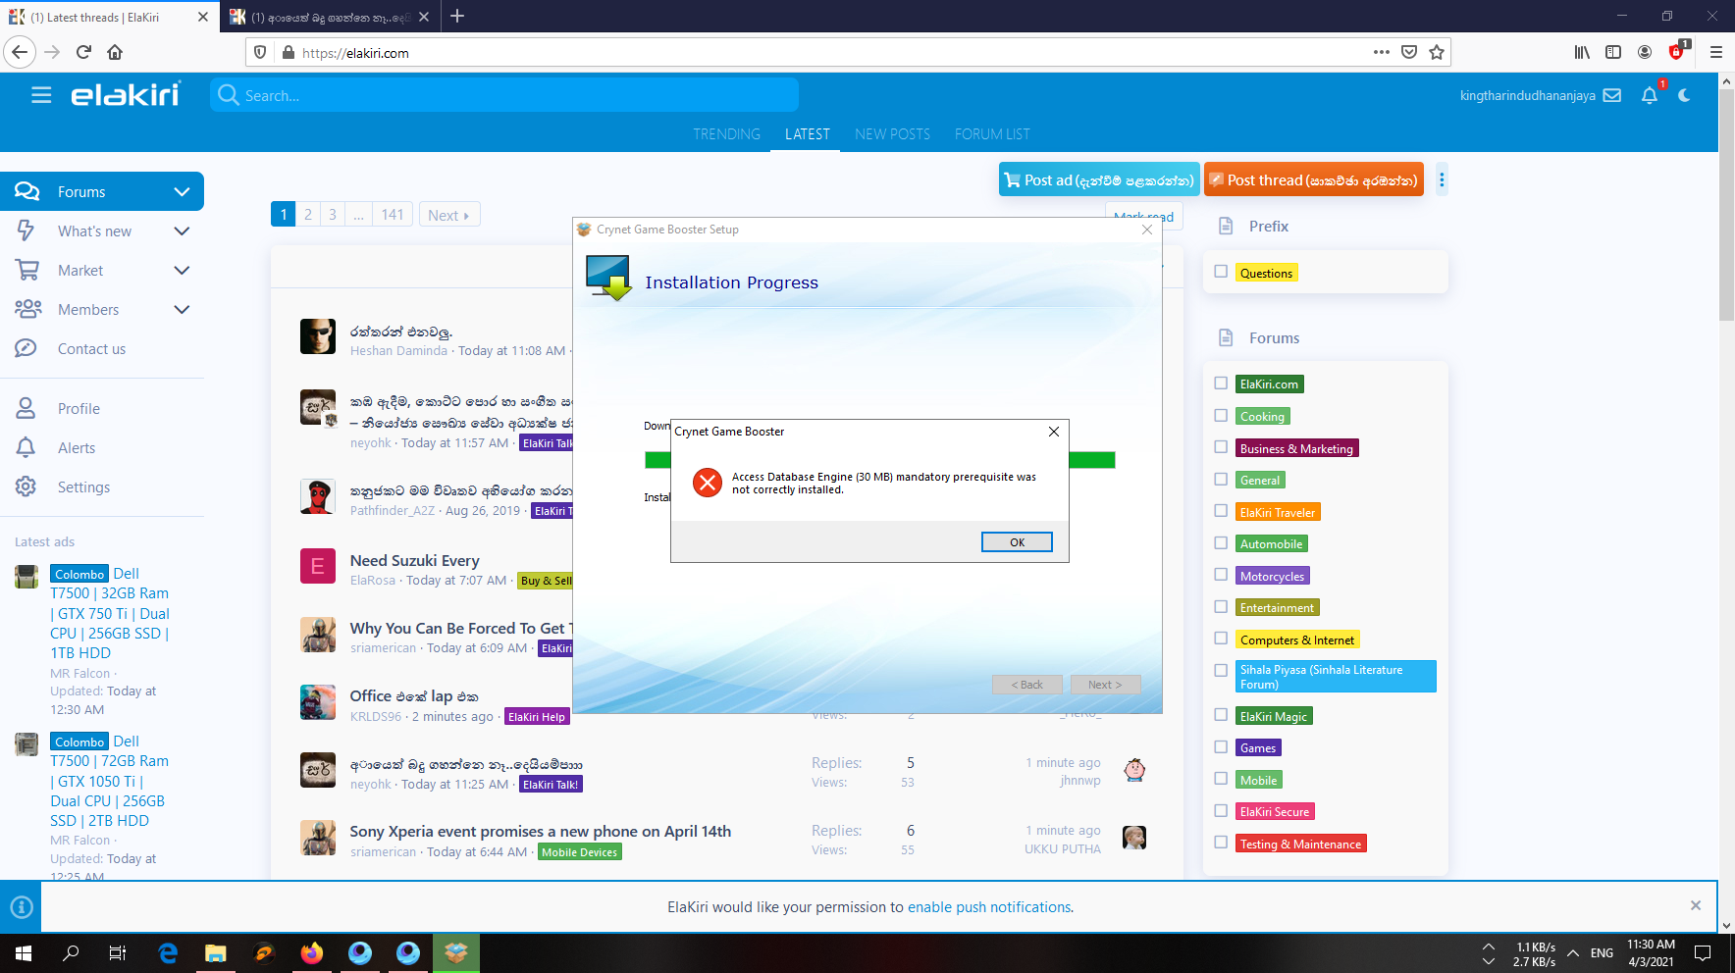1735x973 pixels.
Task: Click OK in Crynet error dialog
Action: pyautogui.click(x=1017, y=542)
